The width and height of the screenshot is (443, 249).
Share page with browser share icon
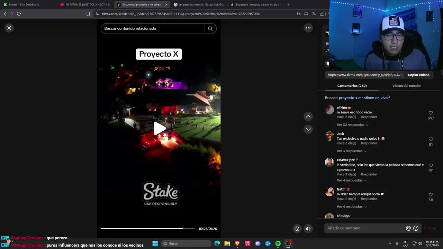(x=322, y=14)
